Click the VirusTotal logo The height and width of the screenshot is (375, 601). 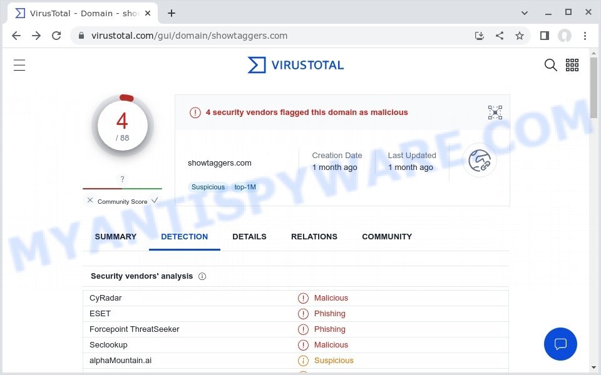click(x=295, y=65)
